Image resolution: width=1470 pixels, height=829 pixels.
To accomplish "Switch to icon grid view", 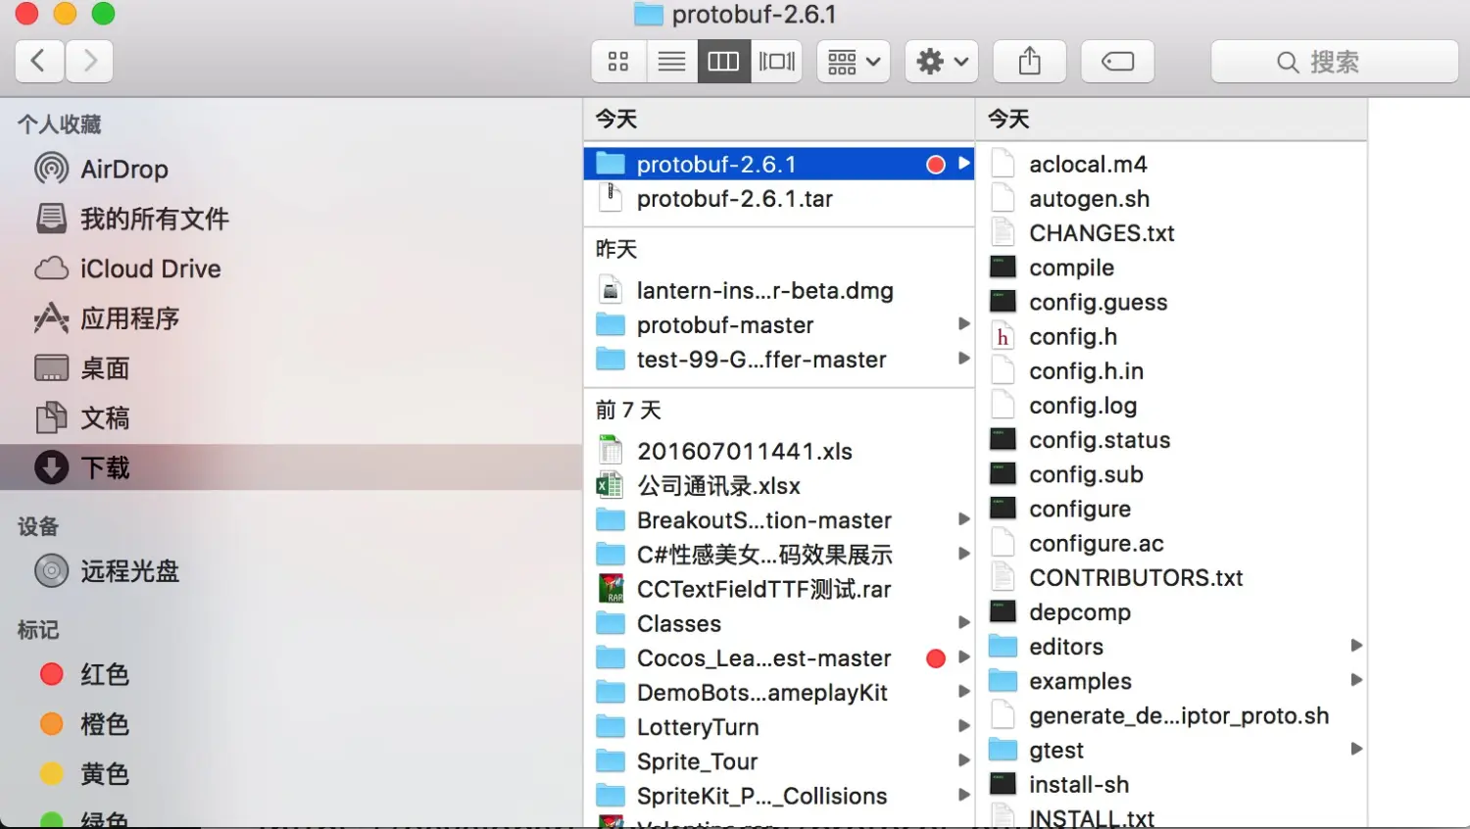I will click(x=618, y=62).
